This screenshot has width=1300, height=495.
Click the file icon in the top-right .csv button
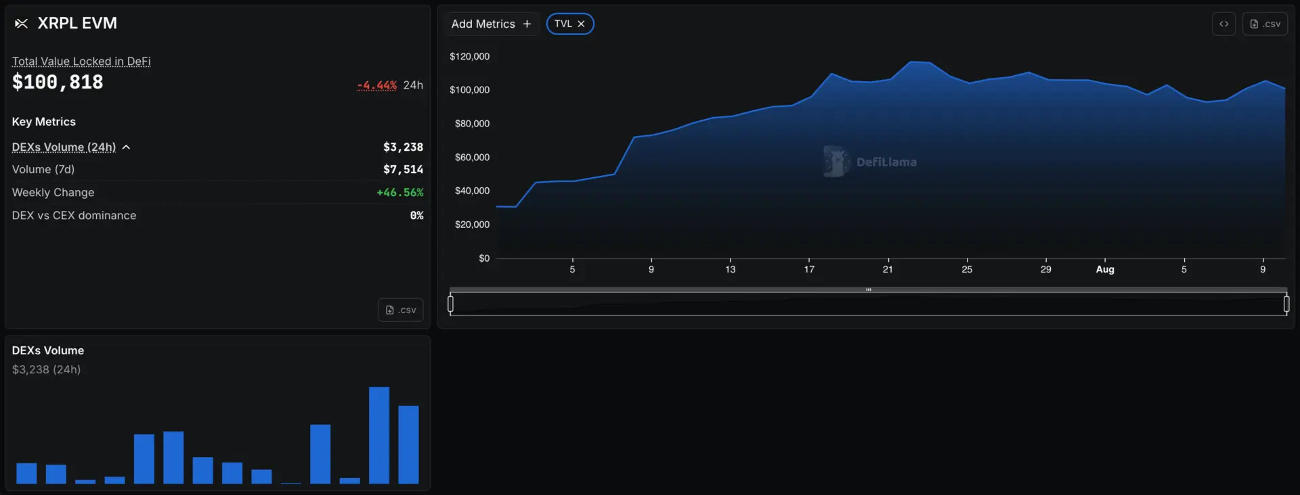[x=1254, y=24]
